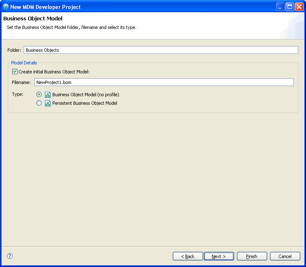
Task: Click inside the Folder text field
Action: click(x=161, y=50)
